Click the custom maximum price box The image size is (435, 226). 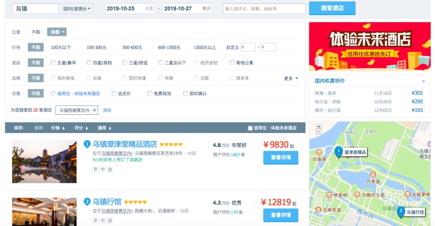click(268, 47)
